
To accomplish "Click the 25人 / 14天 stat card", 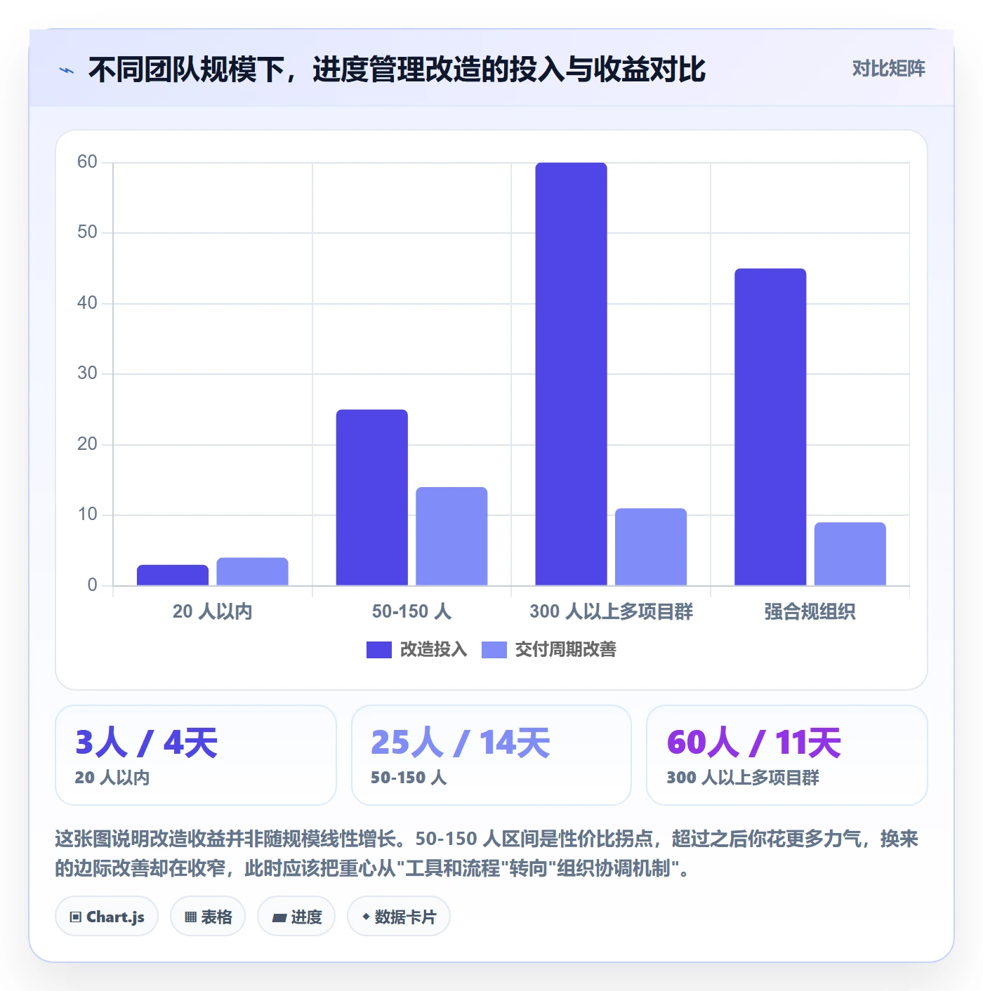I will click(491, 755).
